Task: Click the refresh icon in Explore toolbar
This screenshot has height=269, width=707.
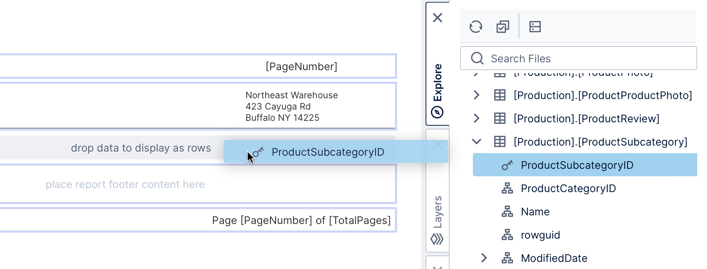Action: [x=475, y=27]
